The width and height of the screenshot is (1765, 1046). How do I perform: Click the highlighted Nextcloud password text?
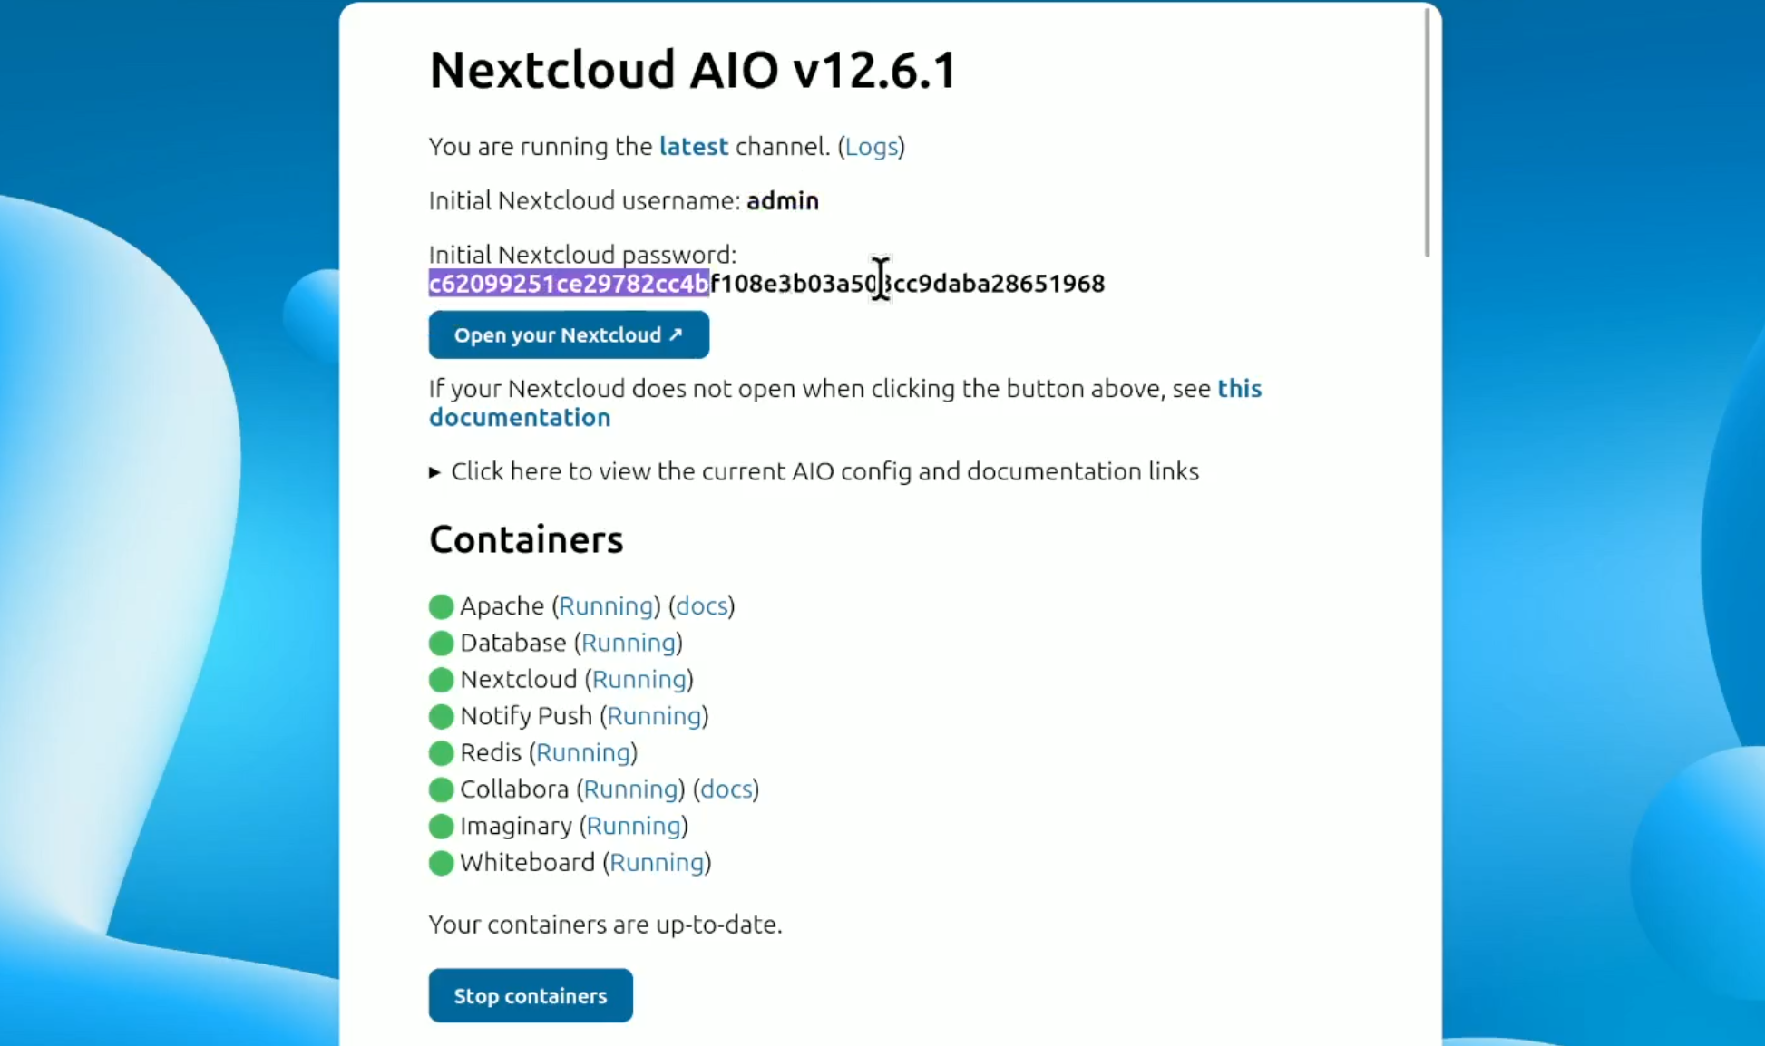(569, 283)
